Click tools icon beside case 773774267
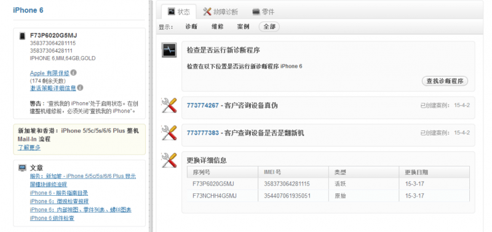 pyautogui.click(x=169, y=105)
